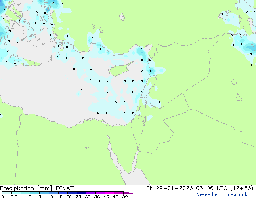Click the 25 to 30 mm navy swatch
256x198 pixels.
point(82,193)
